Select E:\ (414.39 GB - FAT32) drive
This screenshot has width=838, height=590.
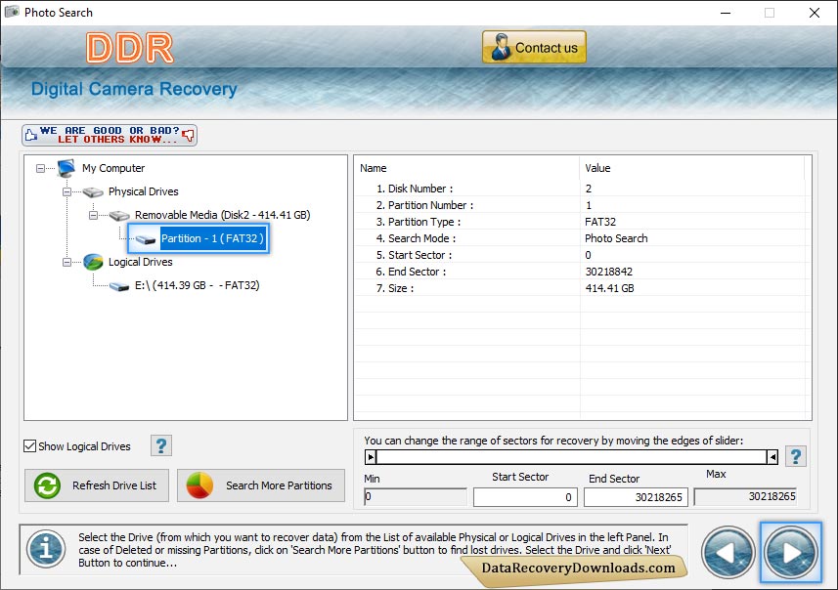point(197,285)
